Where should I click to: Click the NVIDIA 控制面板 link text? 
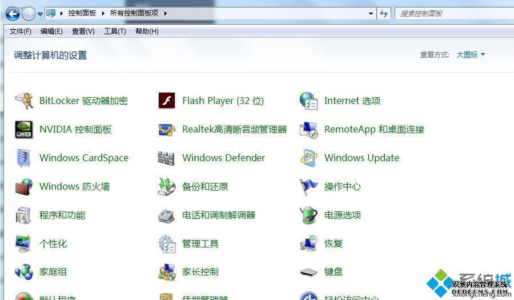coord(75,129)
